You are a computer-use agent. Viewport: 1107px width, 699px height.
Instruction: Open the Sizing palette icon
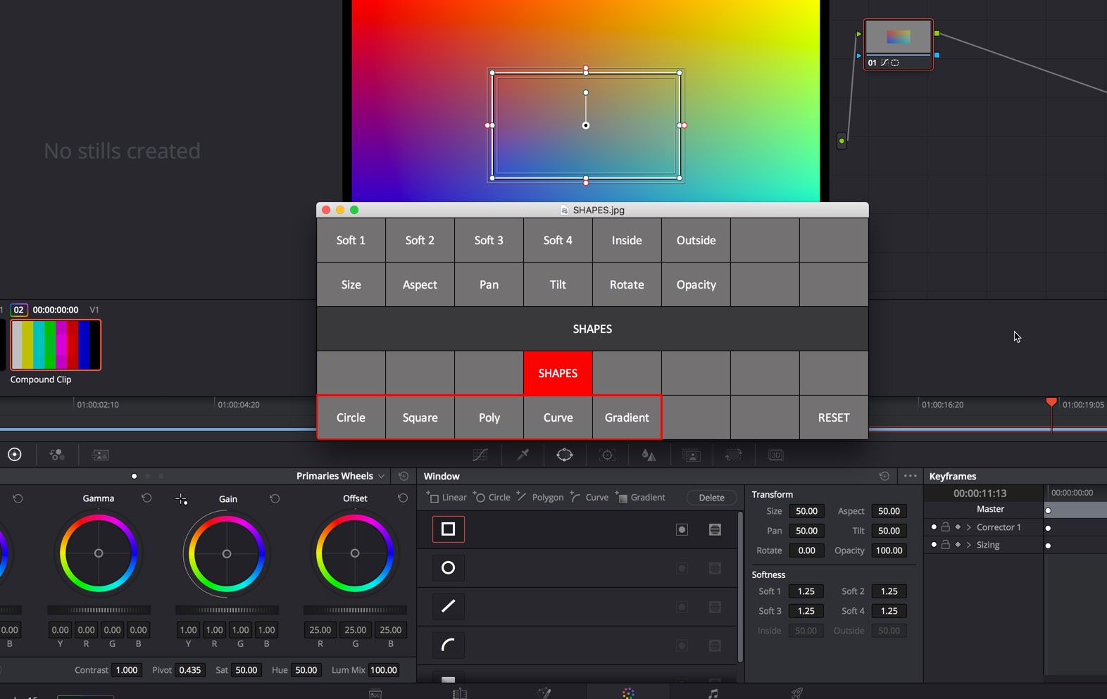[x=734, y=455]
